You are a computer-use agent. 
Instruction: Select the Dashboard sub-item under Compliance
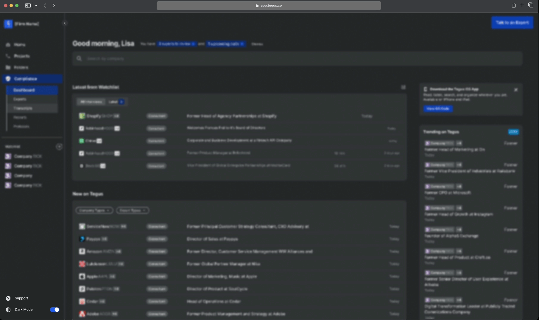pos(32,90)
